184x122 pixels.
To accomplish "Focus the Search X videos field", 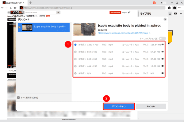I will click(x=40, y=12).
